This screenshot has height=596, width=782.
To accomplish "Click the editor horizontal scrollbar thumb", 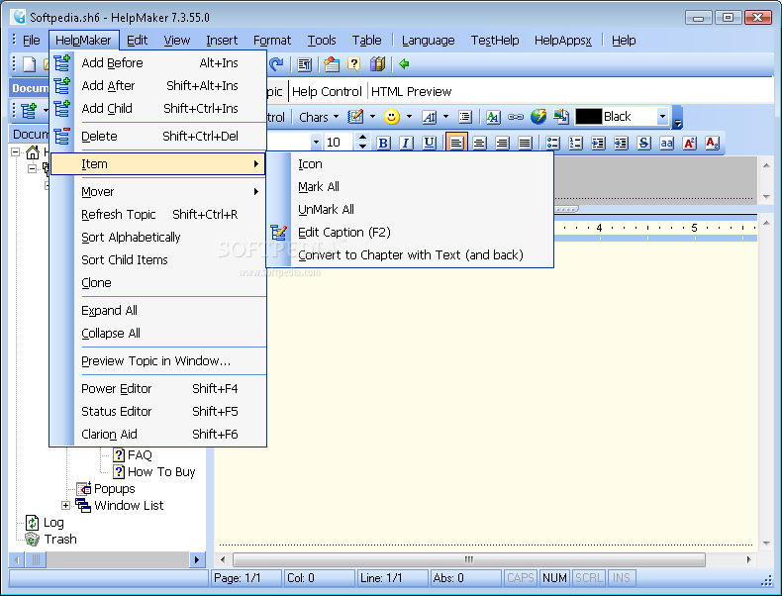I will pyautogui.click(x=469, y=559).
